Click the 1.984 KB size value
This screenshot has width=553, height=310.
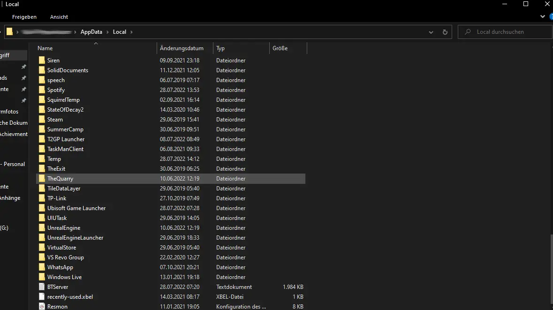(293, 287)
